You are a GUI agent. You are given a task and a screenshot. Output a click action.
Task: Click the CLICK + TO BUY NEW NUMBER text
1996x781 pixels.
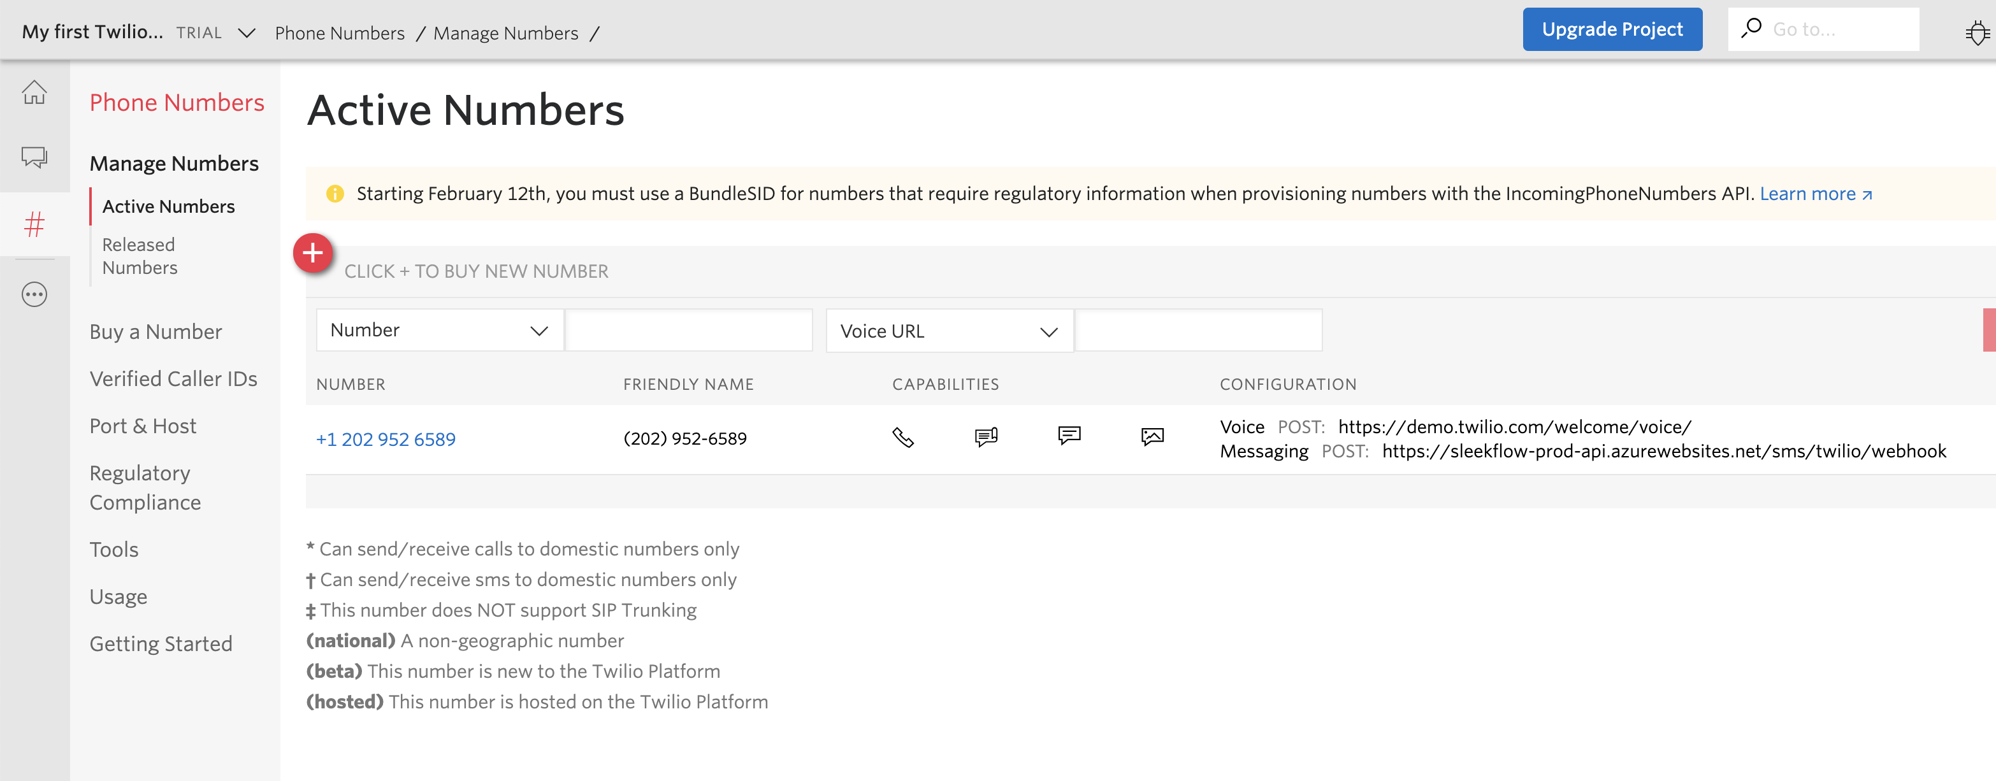477,271
